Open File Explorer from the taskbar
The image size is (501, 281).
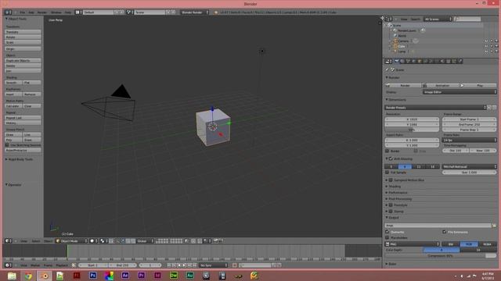[x=12, y=276]
